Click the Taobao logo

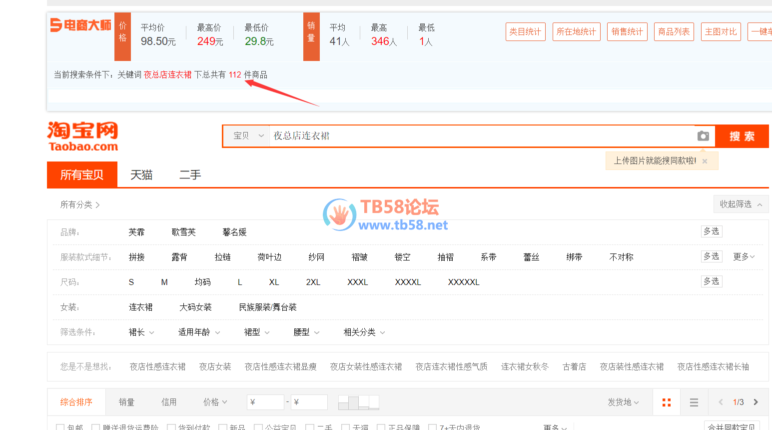pos(83,136)
